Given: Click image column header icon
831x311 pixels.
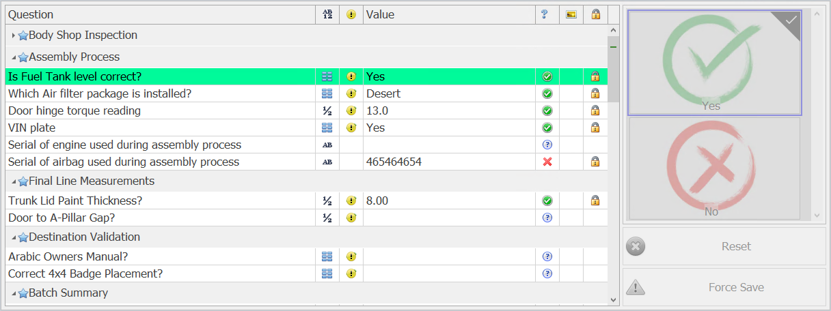Looking at the screenshot, I should coord(571,14).
